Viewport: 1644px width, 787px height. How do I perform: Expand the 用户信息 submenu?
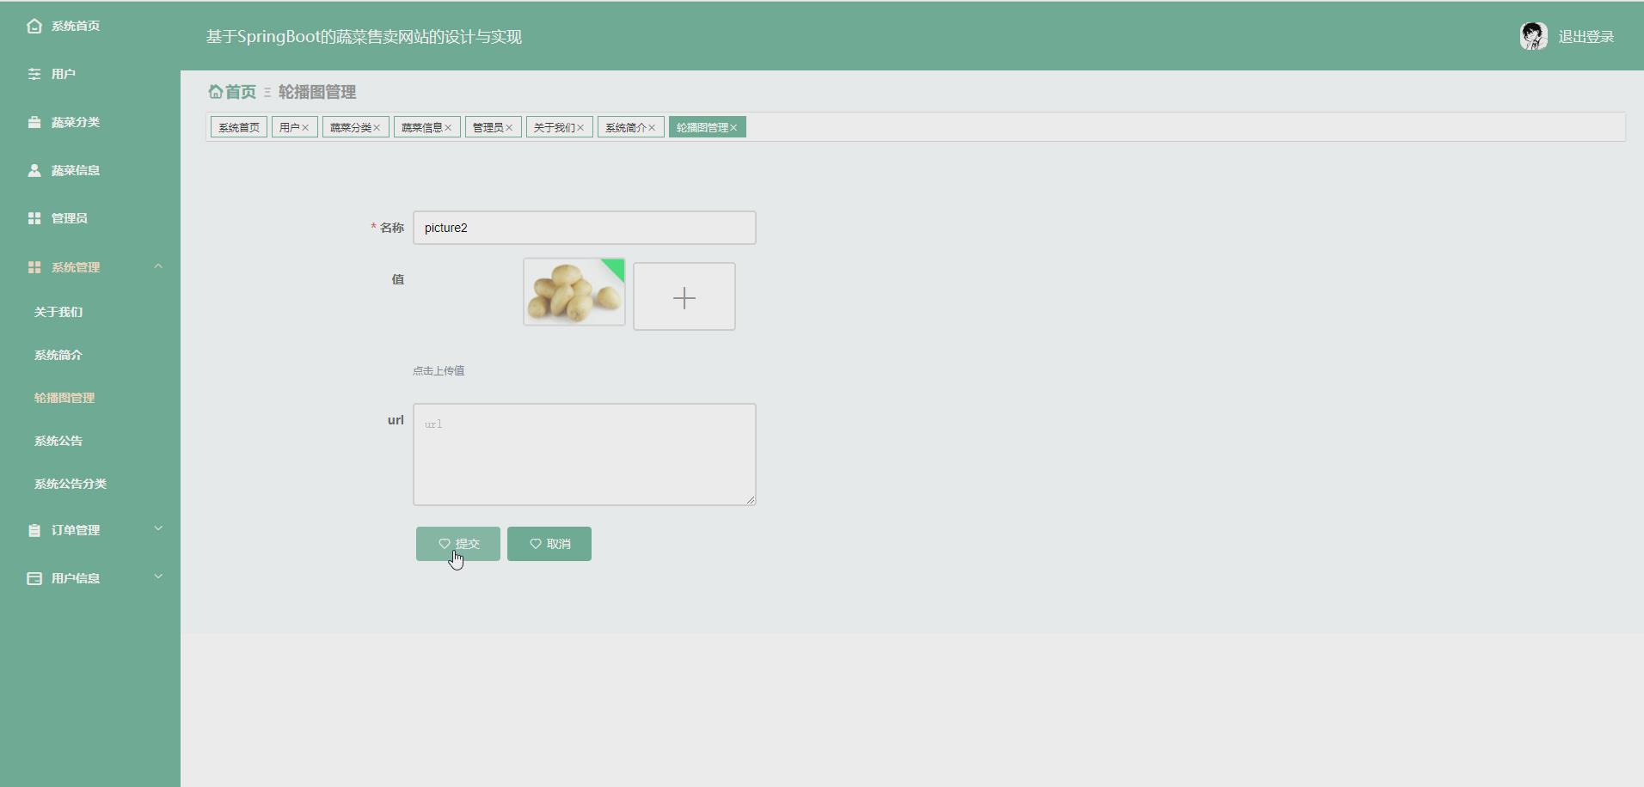coord(158,576)
